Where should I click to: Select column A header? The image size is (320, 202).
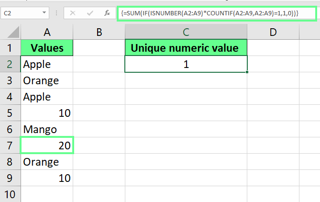(47, 32)
